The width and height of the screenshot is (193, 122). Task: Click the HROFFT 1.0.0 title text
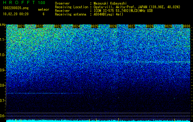pos(24,2)
